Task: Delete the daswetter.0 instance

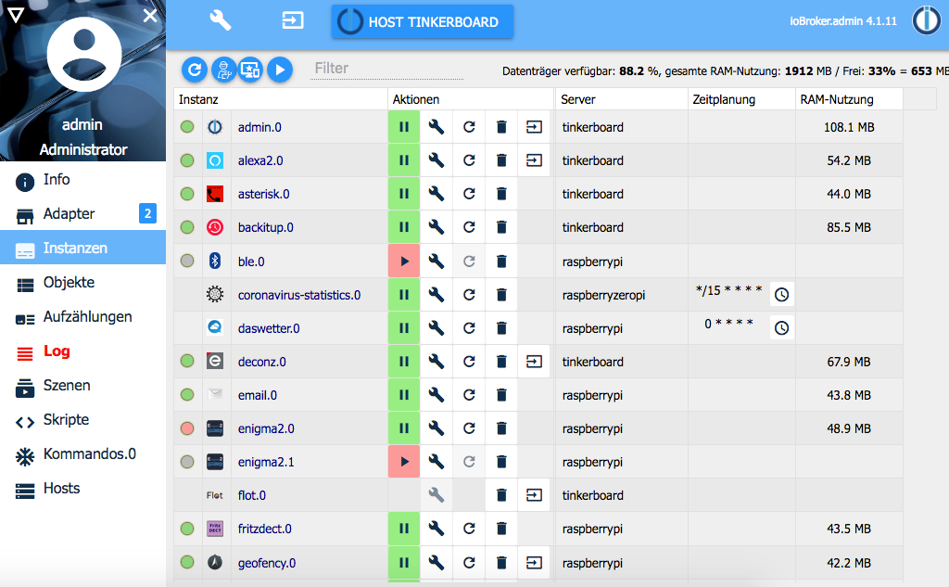Action: [x=501, y=328]
